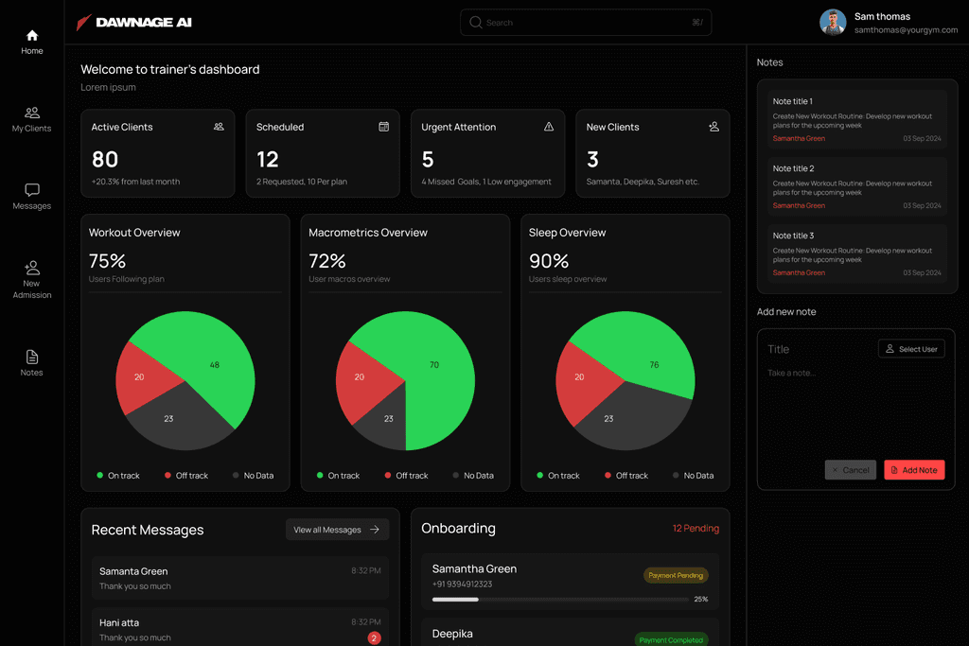Click the New Clients person icon

(x=714, y=127)
